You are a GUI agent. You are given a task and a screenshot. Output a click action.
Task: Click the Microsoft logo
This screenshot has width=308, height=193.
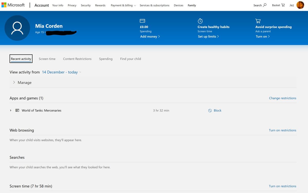click(13, 5)
